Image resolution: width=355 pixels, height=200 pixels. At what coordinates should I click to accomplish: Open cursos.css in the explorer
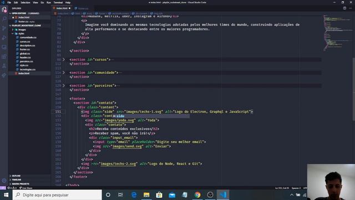[x=25, y=42]
